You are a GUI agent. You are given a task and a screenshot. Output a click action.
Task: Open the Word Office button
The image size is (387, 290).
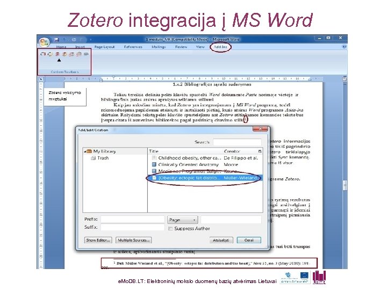pyautogui.click(x=44, y=42)
